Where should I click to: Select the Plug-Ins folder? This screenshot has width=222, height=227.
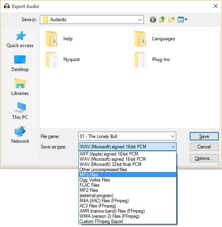[x=152, y=60]
